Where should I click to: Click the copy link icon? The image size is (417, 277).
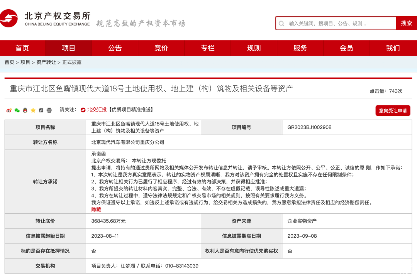(41, 110)
